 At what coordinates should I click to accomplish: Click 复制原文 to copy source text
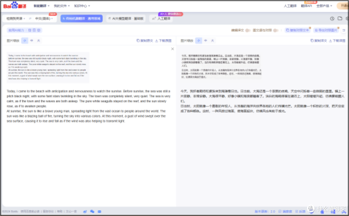(145, 40)
